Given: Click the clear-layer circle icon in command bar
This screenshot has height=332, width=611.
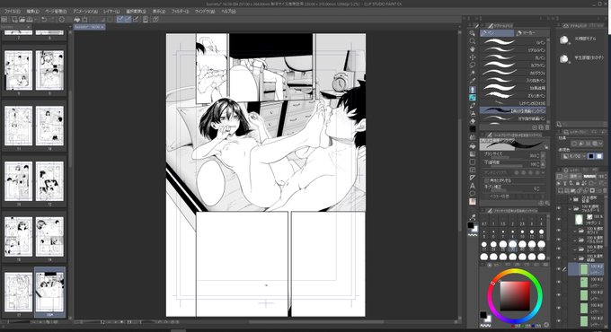Looking at the screenshot, I should point(62,19).
